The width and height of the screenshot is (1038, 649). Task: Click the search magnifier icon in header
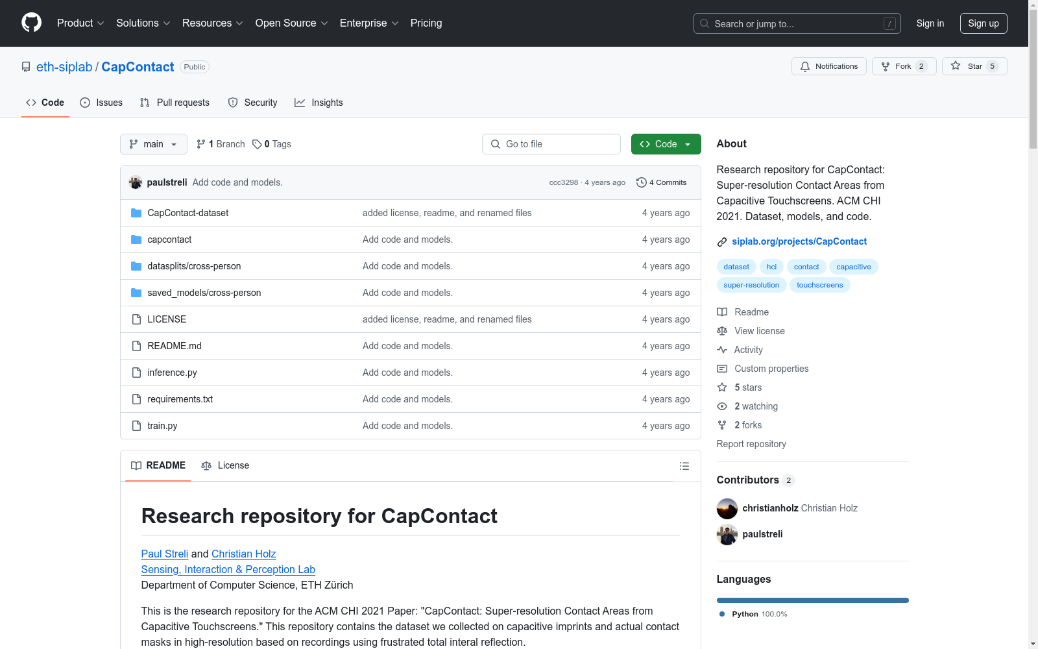tap(705, 23)
